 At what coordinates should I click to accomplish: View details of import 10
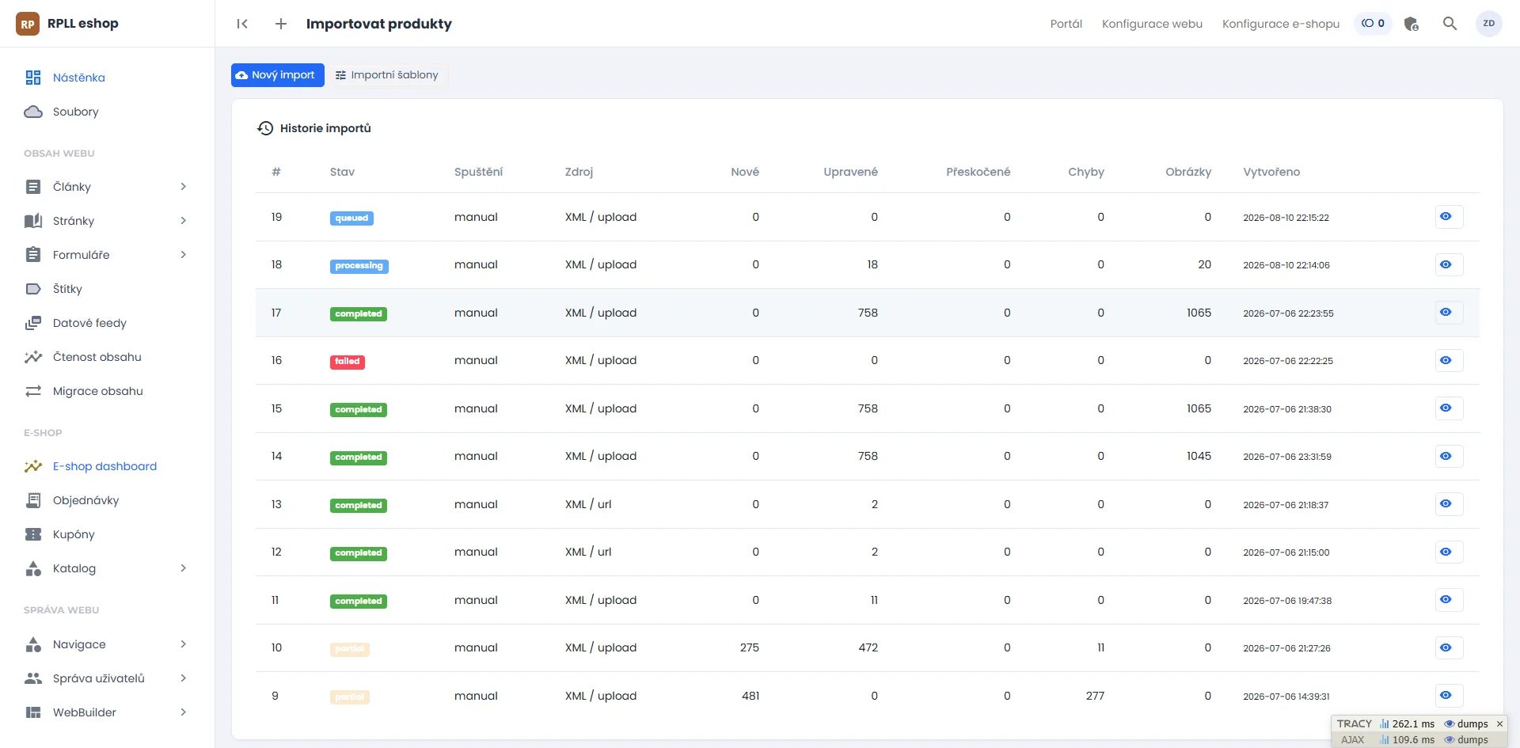point(1449,647)
